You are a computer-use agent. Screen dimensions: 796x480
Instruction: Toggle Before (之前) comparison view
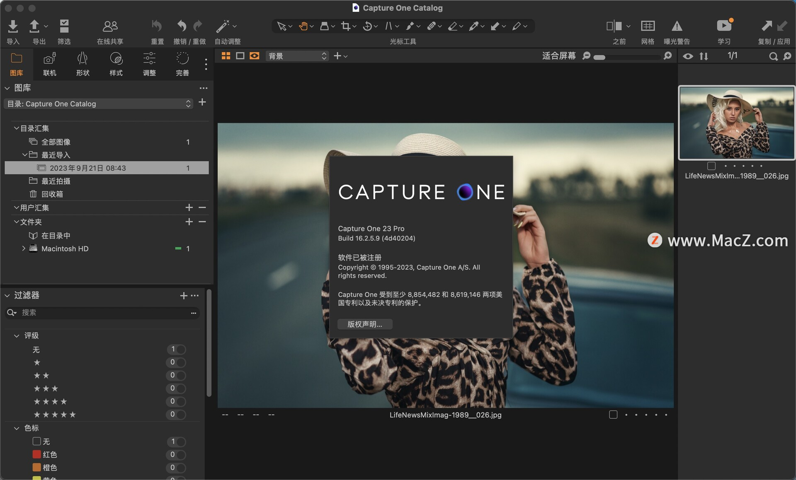[614, 26]
